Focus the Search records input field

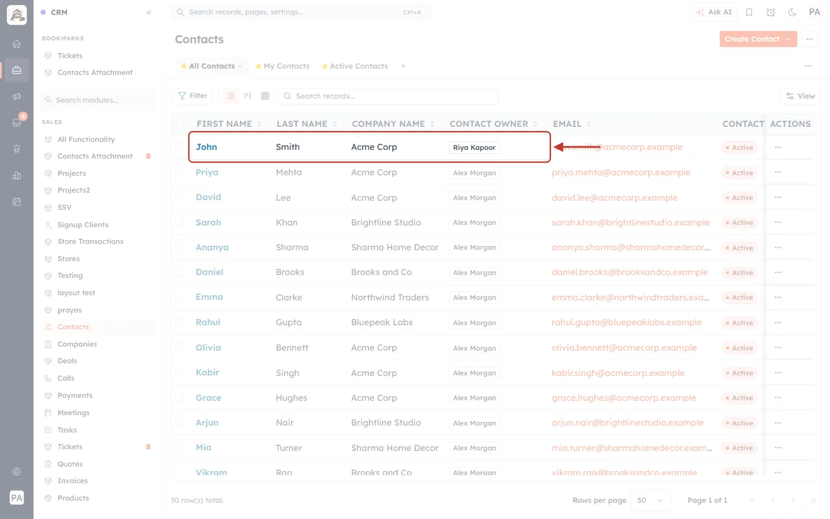[388, 96]
